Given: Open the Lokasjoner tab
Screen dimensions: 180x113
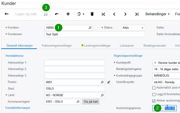Looking at the screenshot, I should (x=127, y=46).
